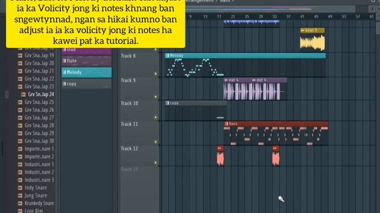The height and width of the screenshot is (213, 380).
Task: Click the sample icon beside Grv Sna..lap 23
Action: (20, 86)
